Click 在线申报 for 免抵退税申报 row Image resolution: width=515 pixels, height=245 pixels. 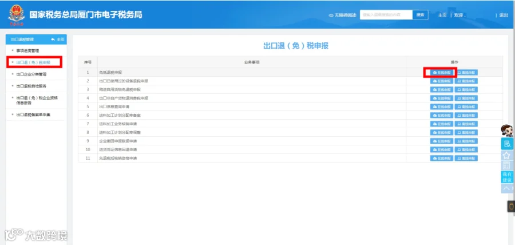(x=442, y=73)
